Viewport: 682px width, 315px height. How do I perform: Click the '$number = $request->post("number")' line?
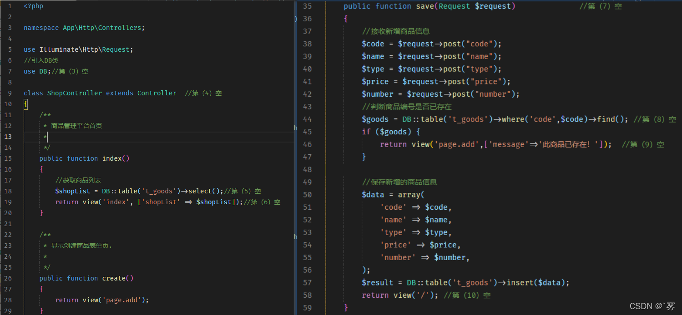pyautogui.click(x=440, y=94)
